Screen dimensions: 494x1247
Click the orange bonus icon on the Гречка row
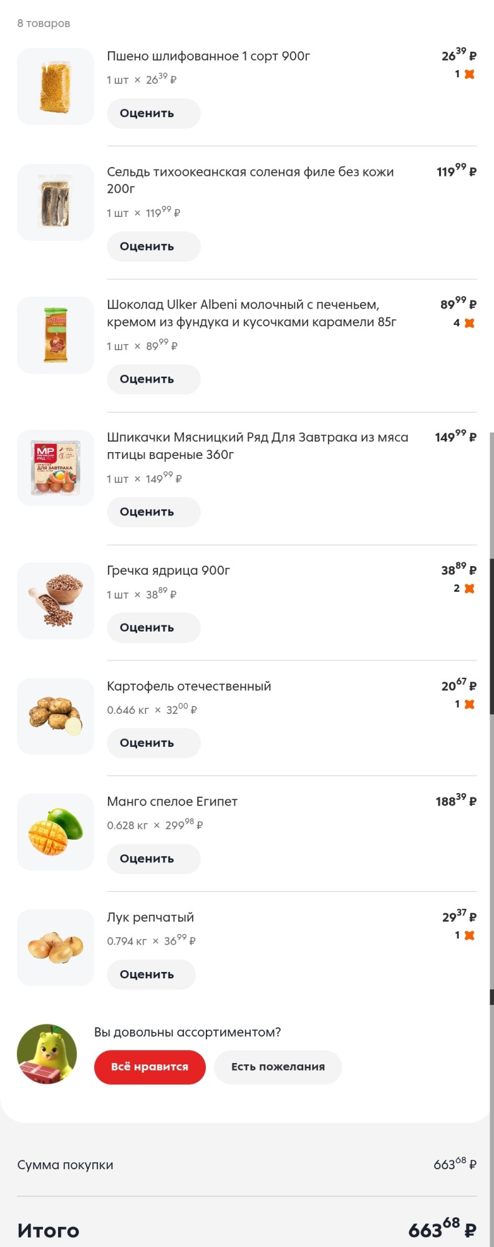click(x=470, y=589)
